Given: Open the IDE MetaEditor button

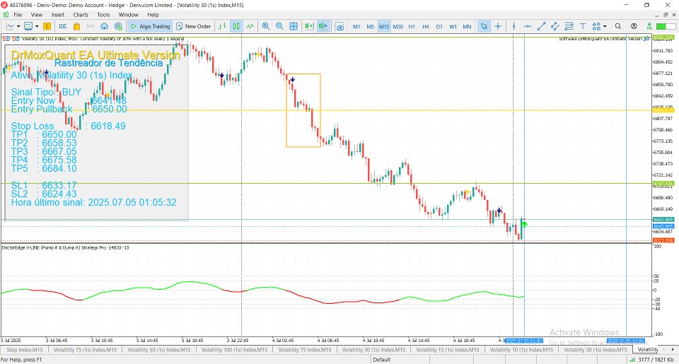Looking at the screenshot, I should click(63, 26).
